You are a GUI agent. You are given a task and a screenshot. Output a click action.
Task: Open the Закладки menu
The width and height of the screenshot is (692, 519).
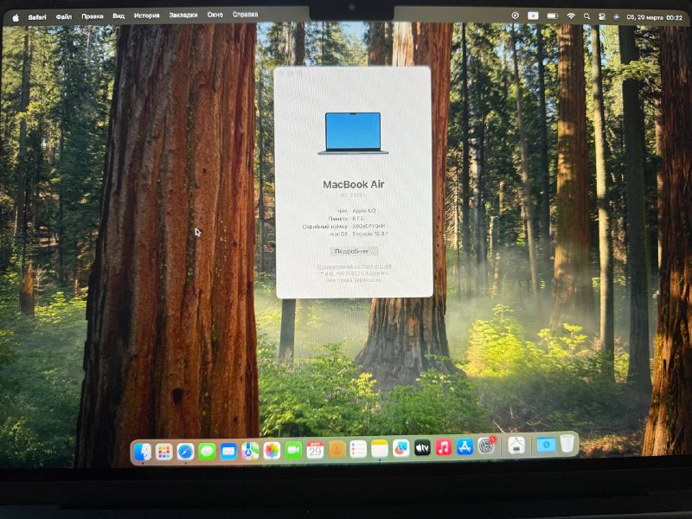tap(183, 15)
